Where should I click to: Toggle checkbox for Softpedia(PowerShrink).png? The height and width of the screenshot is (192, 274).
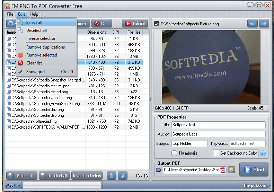click(x=9, y=104)
